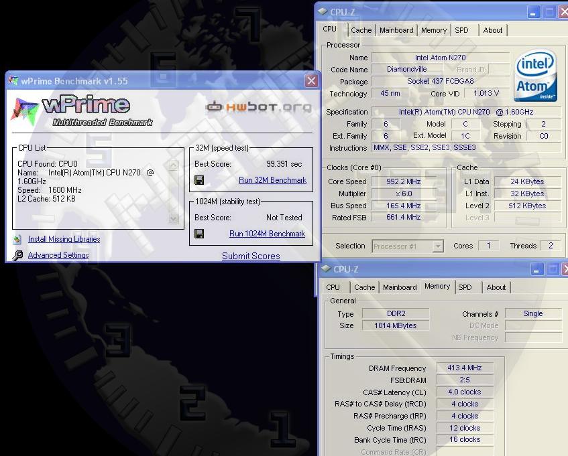Image resolution: width=568 pixels, height=456 pixels.
Task: Switch to Memory tab in upper CPU-Z
Action: 434,30
